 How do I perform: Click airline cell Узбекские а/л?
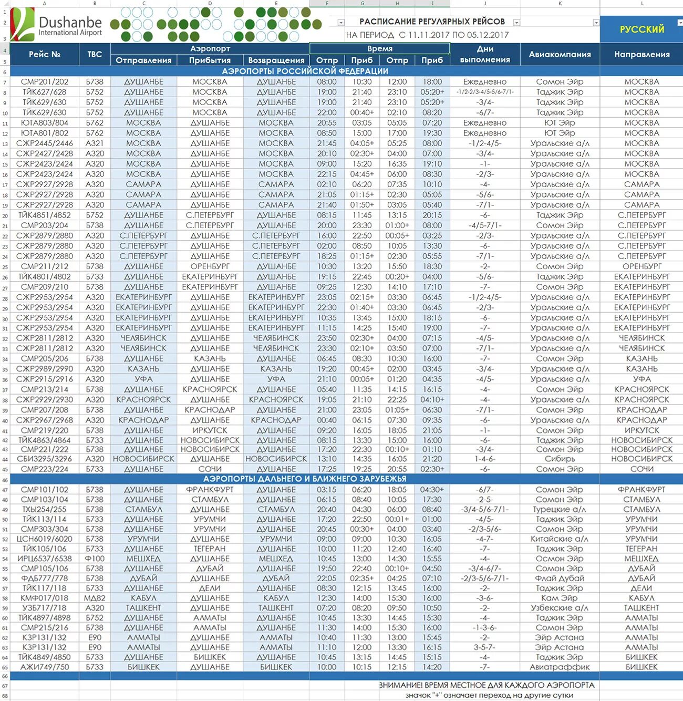[x=560, y=607]
